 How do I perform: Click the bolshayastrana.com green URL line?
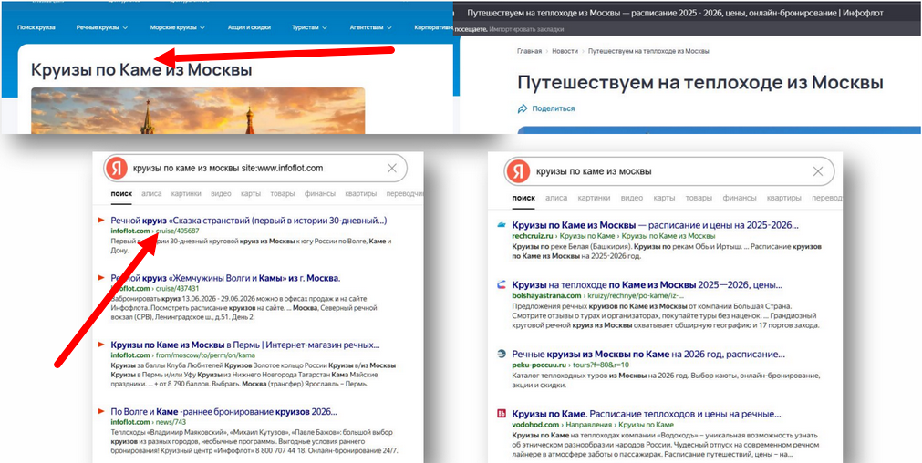tap(598, 295)
